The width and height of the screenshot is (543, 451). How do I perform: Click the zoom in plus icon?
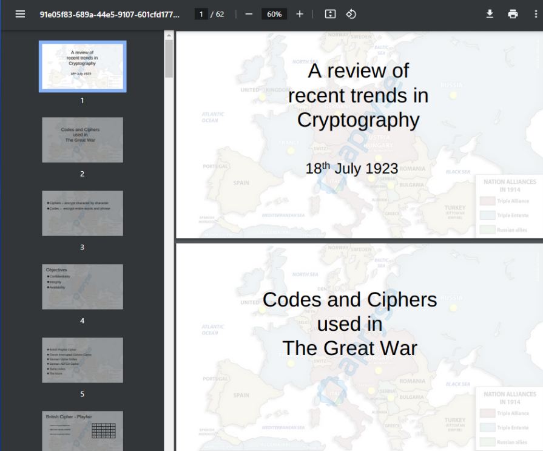(x=300, y=14)
